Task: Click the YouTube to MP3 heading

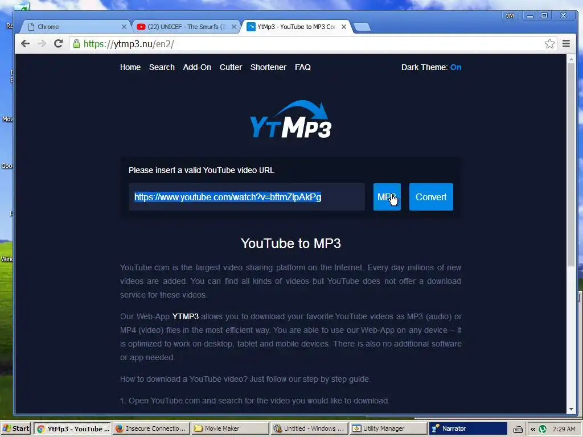Action: tap(291, 244)
